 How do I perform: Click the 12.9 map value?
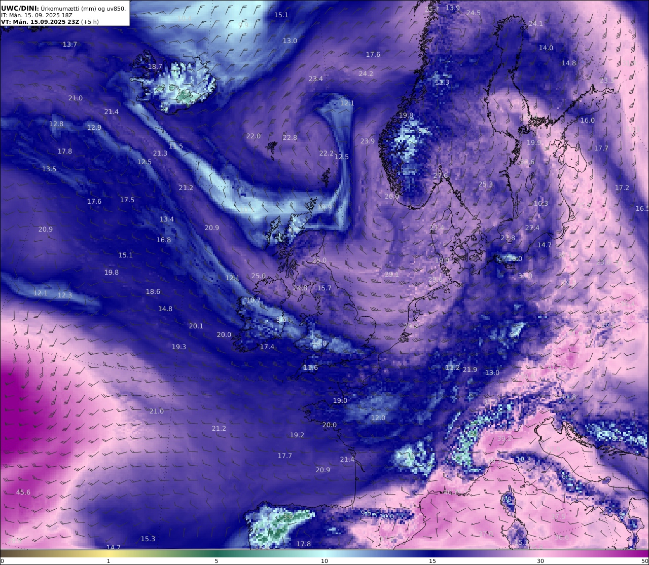point(94,127)
